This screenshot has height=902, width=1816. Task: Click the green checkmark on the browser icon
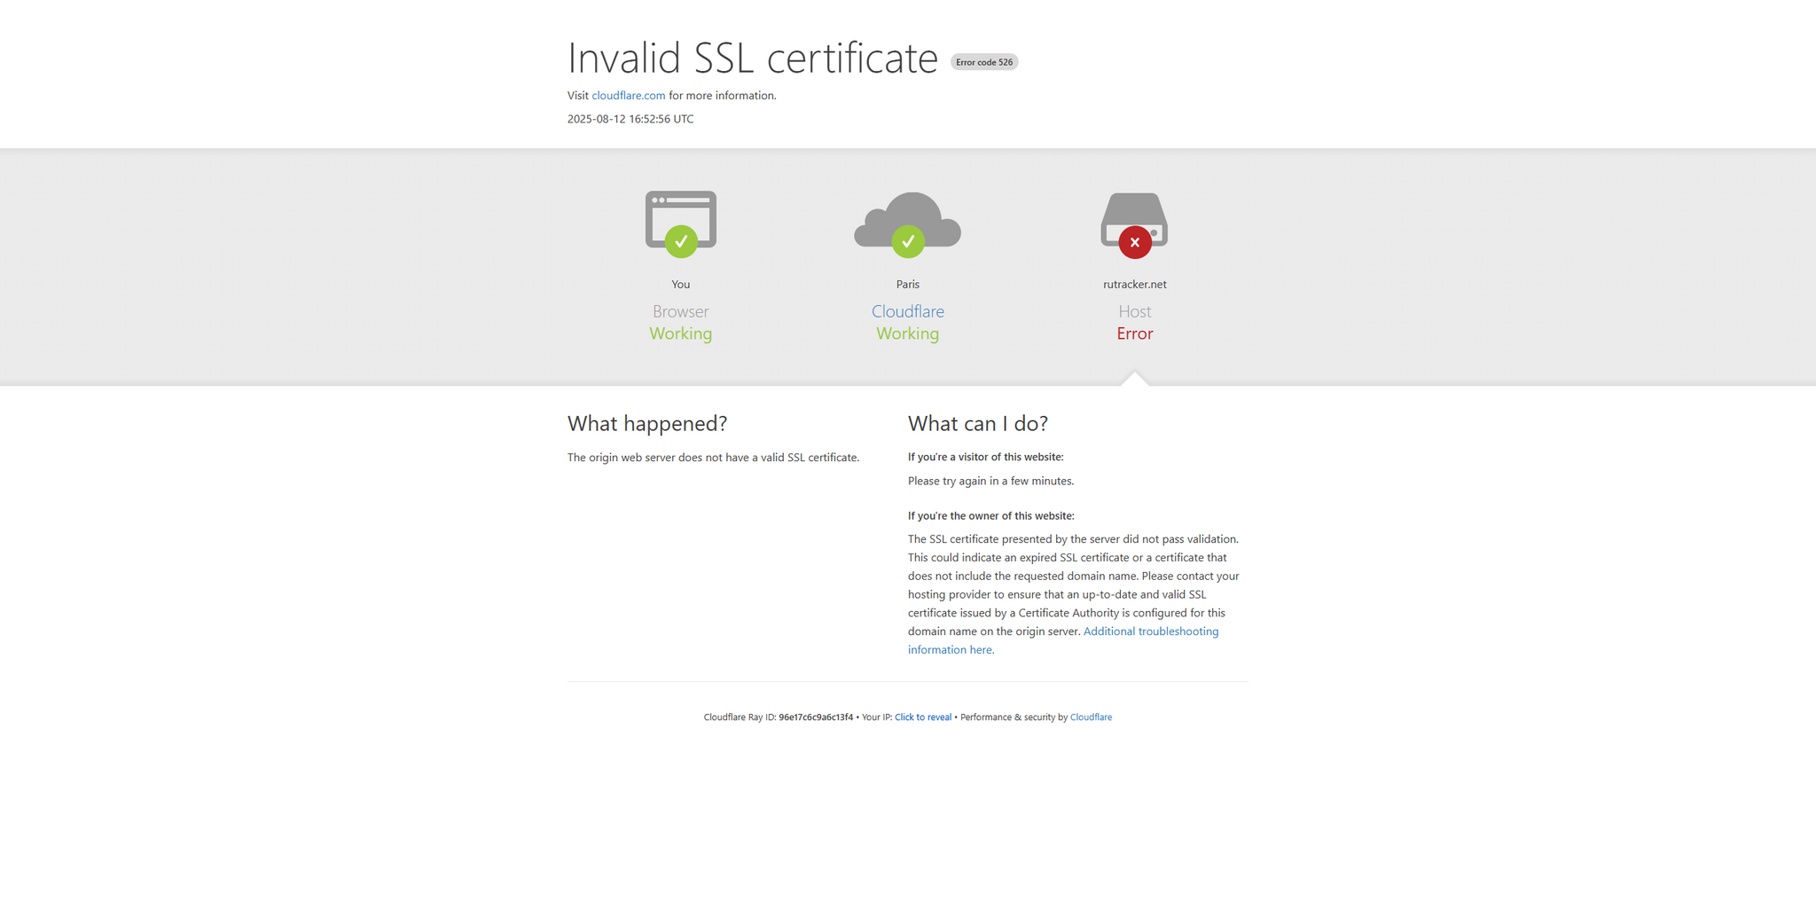pos(680,241)
